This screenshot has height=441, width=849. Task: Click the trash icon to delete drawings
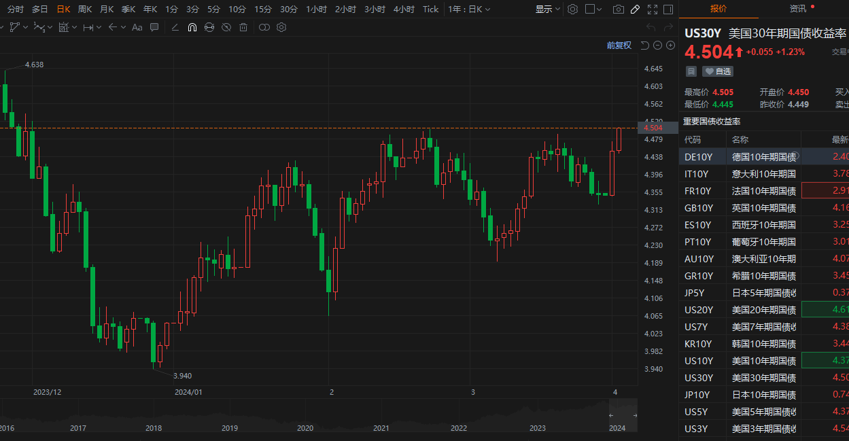[x=244, y=27]
